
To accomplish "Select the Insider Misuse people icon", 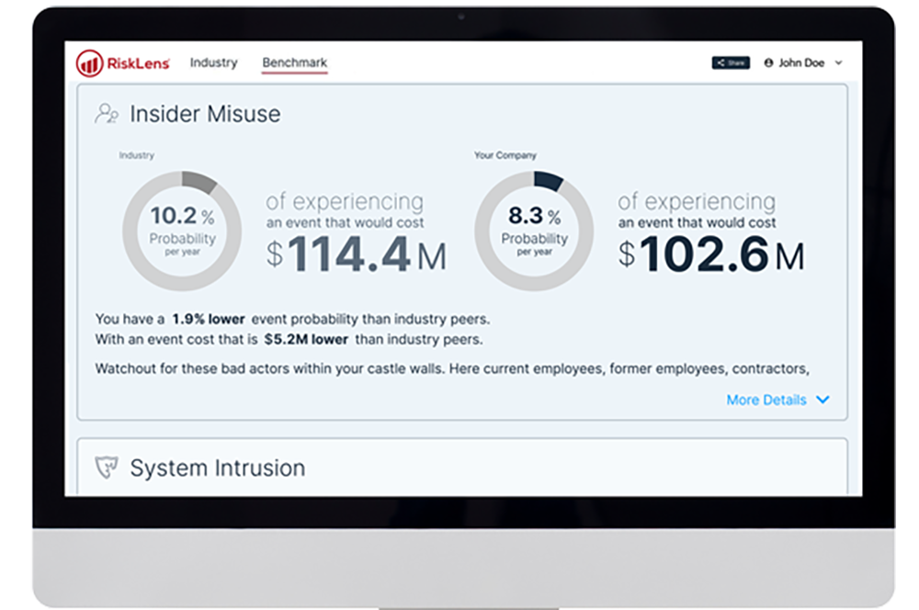I will tap(108, 112).
